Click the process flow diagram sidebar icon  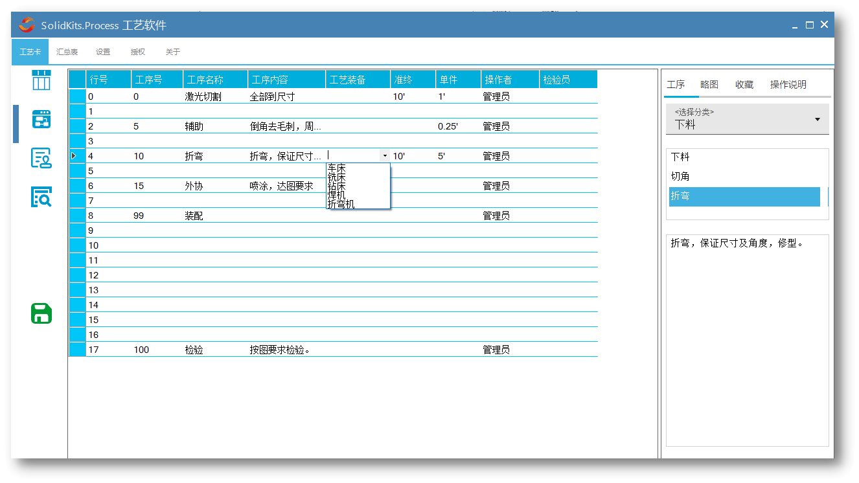41,120
